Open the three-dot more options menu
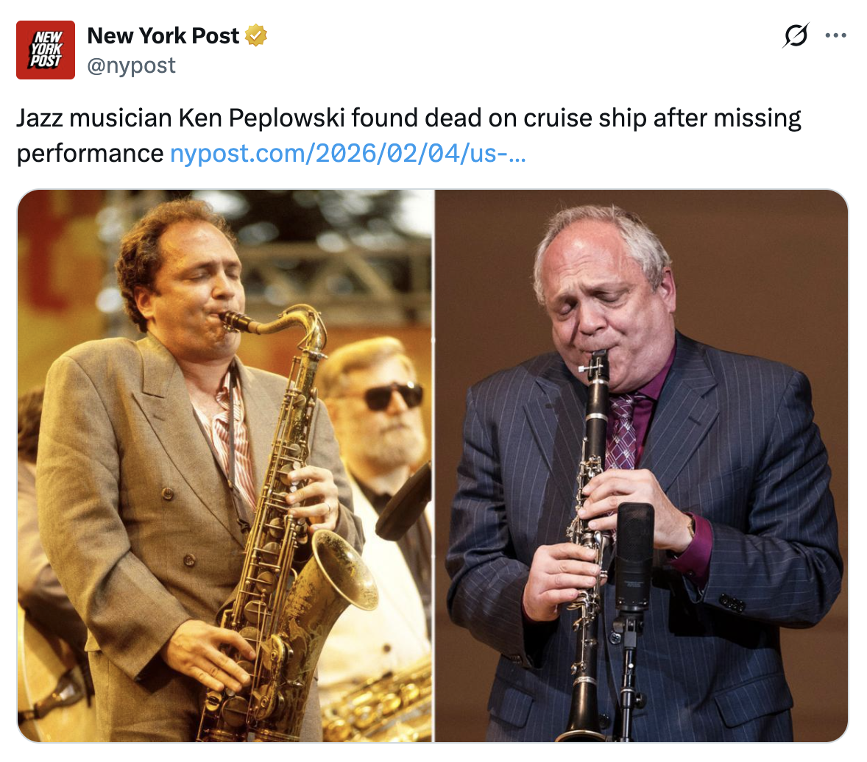The height and width of the screenshot is (762, 867). point(835,35)
